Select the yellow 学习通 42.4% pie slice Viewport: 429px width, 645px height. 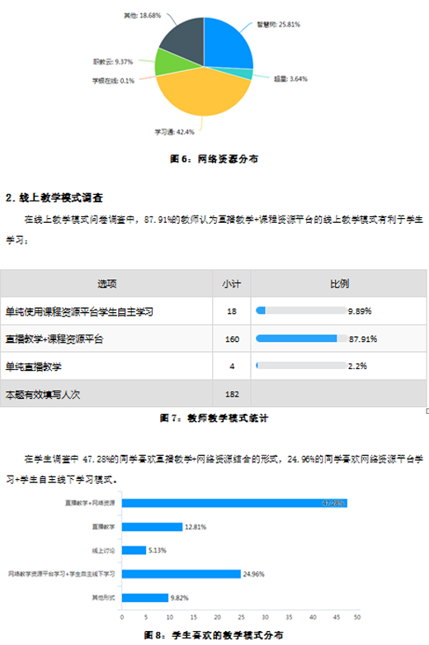coord(202,94)
